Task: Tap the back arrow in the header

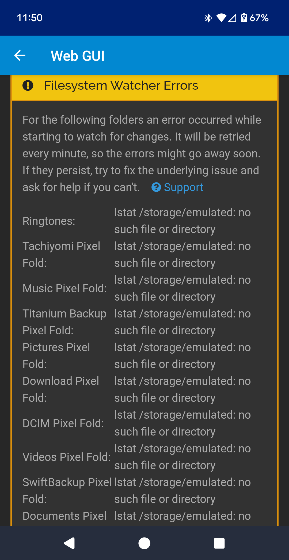Action: (x=20, y=56)
